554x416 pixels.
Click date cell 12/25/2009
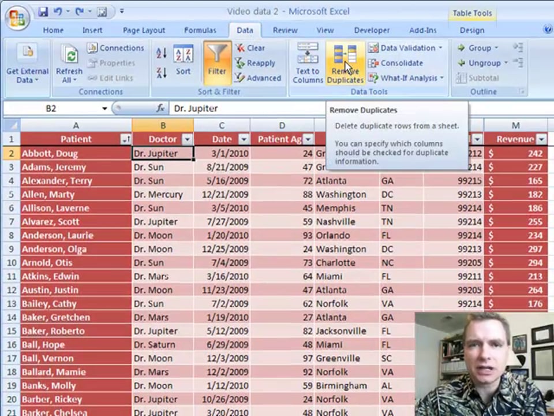pyautogui.click(x=222, y=249)
